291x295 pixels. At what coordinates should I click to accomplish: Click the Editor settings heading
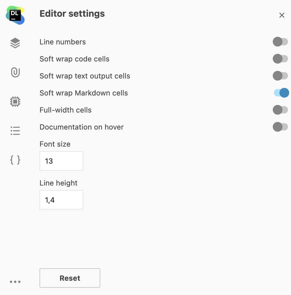click(72, 13)
